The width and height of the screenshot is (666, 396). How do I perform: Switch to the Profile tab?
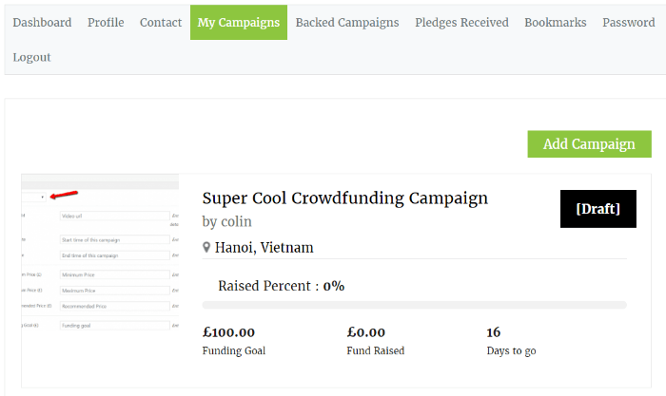pos(106,23)
